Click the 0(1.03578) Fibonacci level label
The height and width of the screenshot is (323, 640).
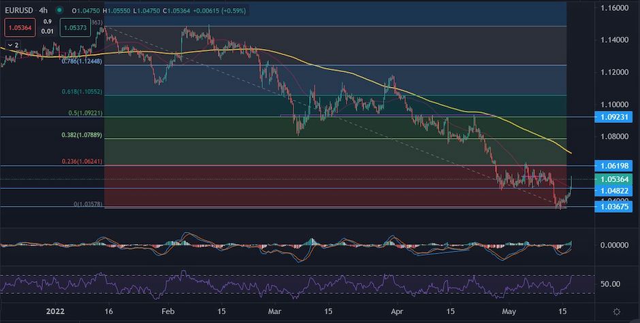pyautogui.click(x=88, y=204)
